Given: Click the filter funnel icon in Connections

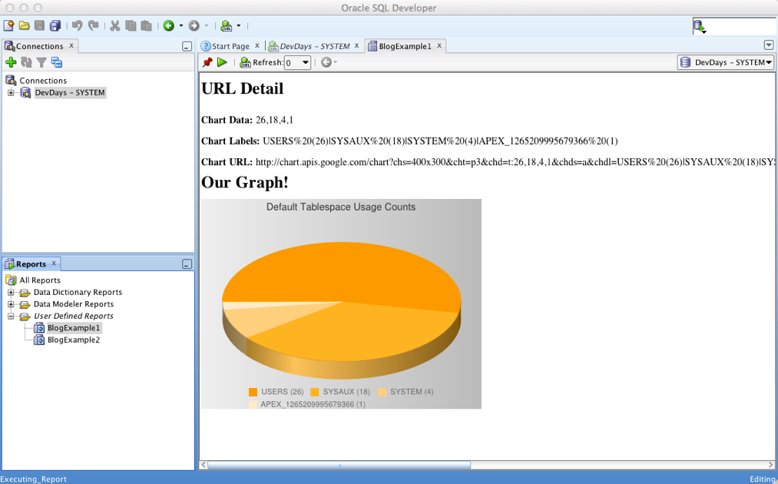Looking at the screenshot, I should (41, 63).
